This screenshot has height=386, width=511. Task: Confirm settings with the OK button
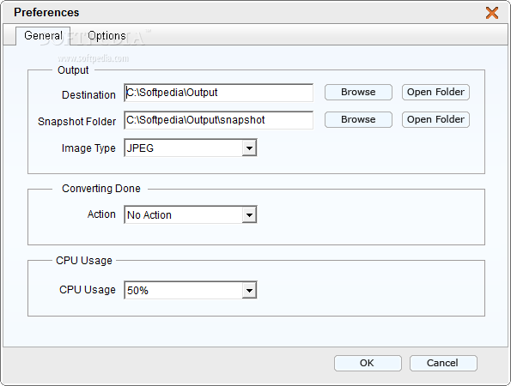tap(368, 363)
